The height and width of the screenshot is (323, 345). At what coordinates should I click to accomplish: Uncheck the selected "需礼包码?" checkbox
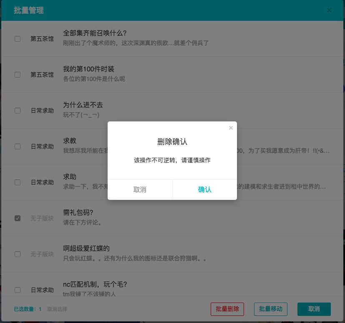point(18,218)
